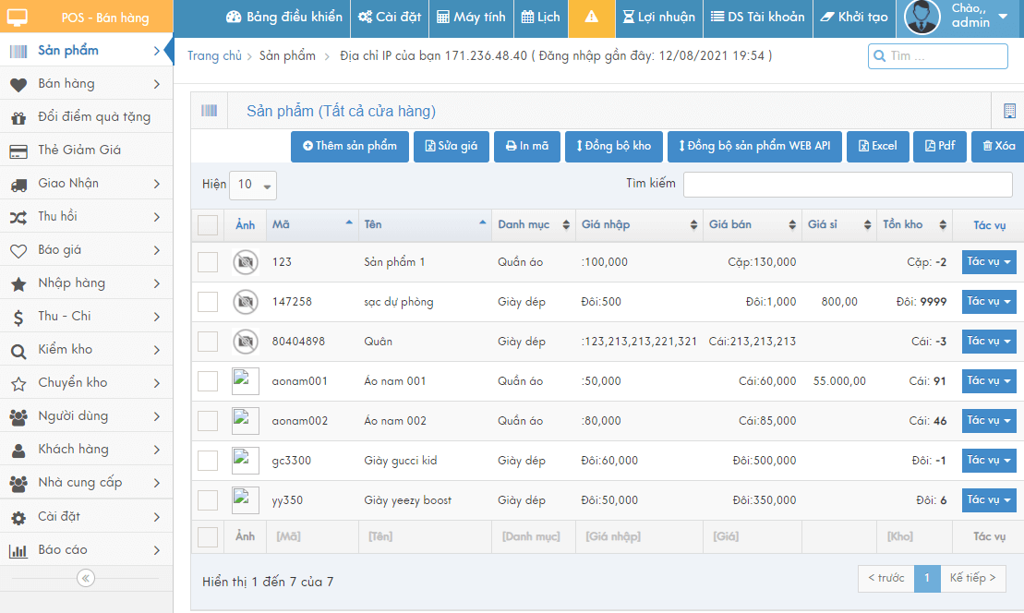Check the box for product 147258
Viewport: 1024px width, 613px height.
coord(208,302)
